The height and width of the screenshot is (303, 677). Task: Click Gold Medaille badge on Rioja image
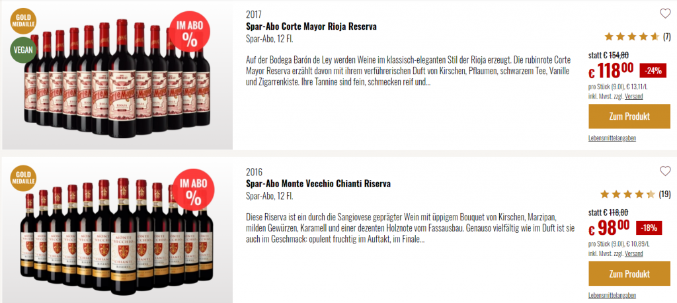coord(23,21)
